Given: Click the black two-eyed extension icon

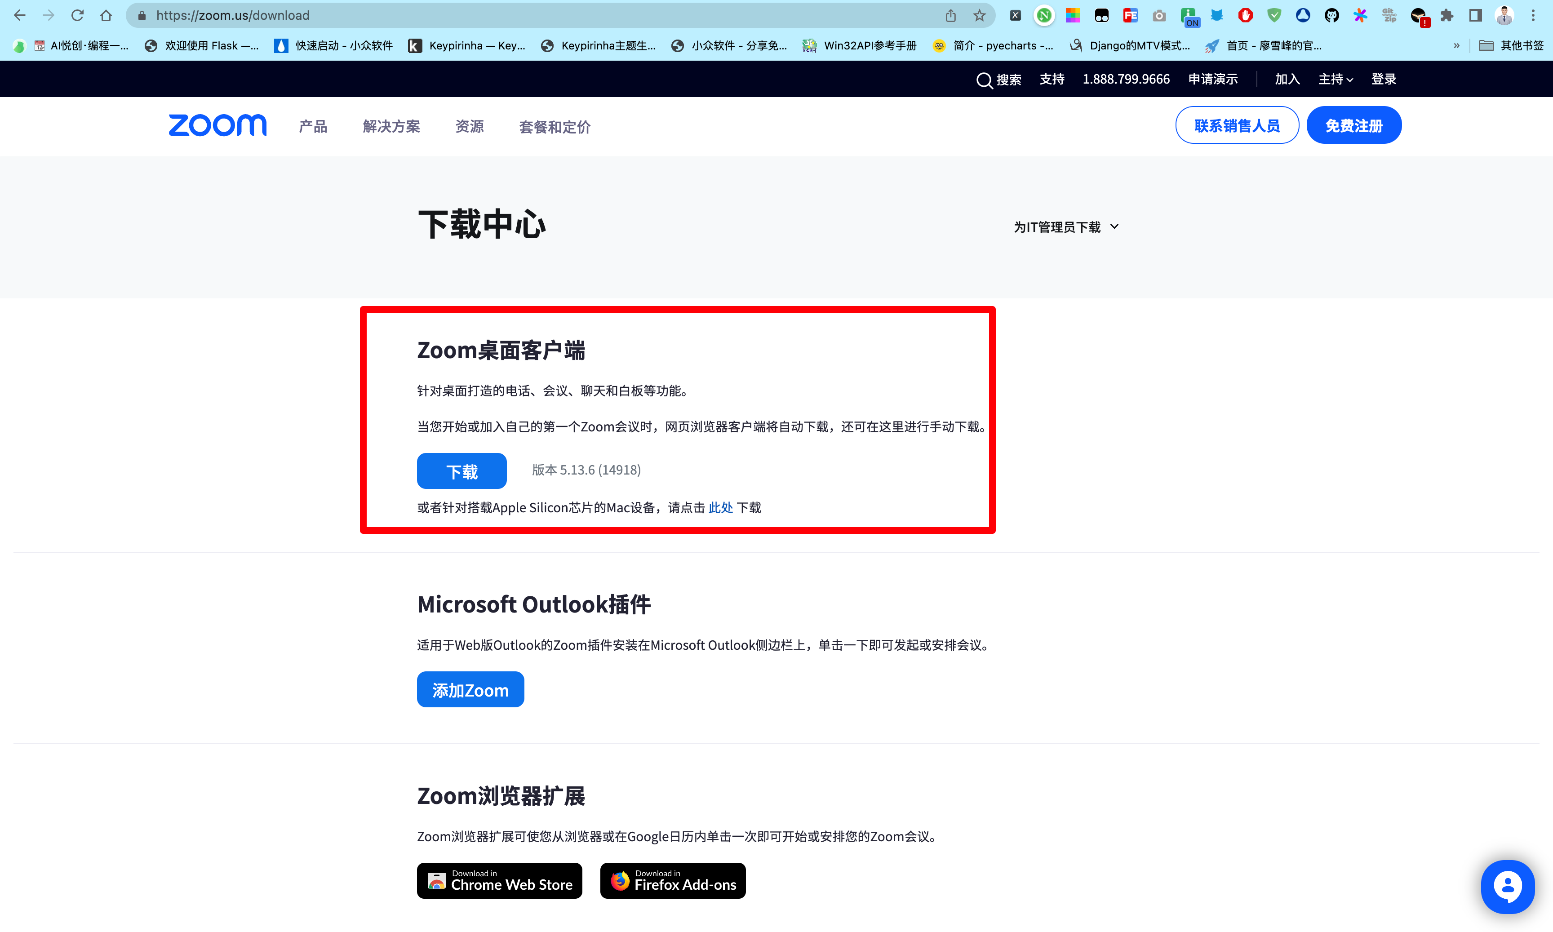Looking at the screenshot, I should coord(1101,15).
